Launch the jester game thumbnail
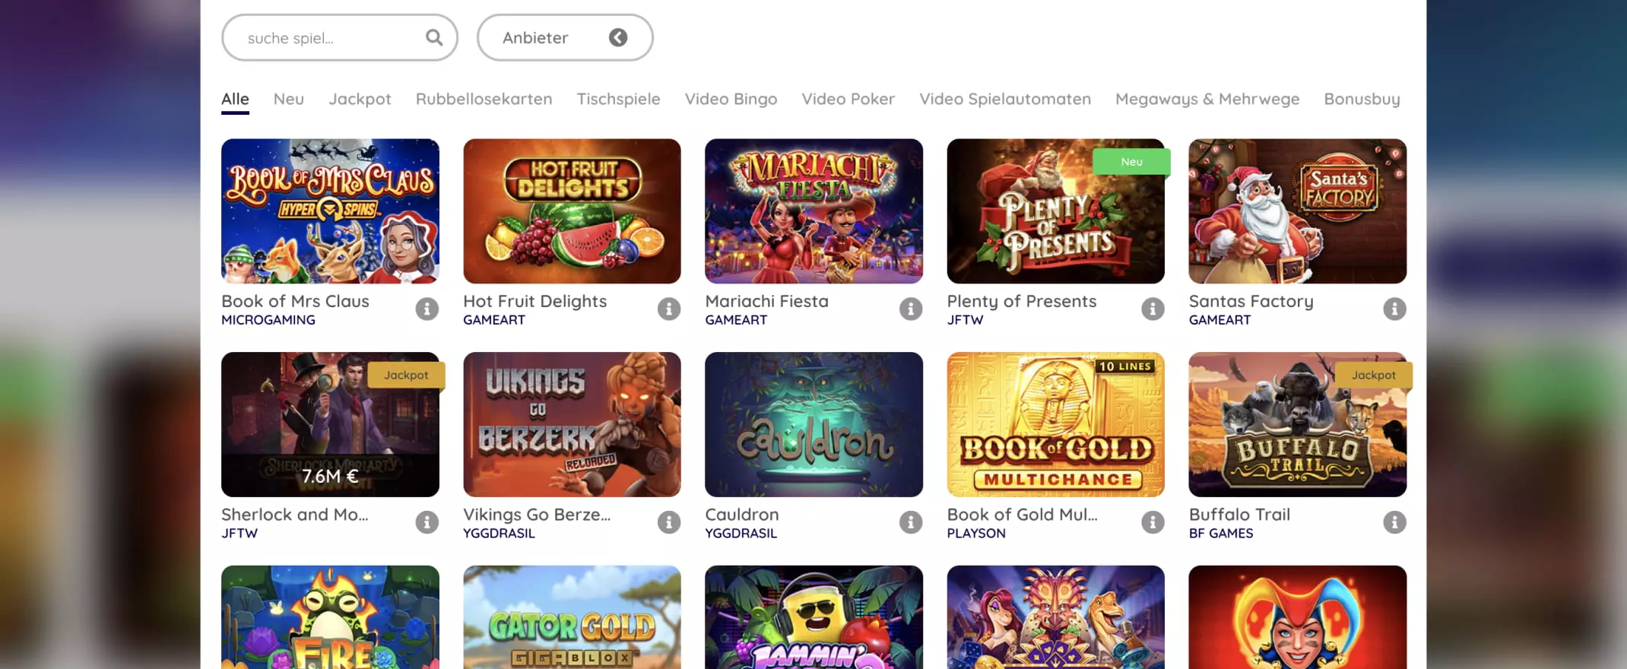The width and height of the screenshot is (1627, 669). point(1297,617)
